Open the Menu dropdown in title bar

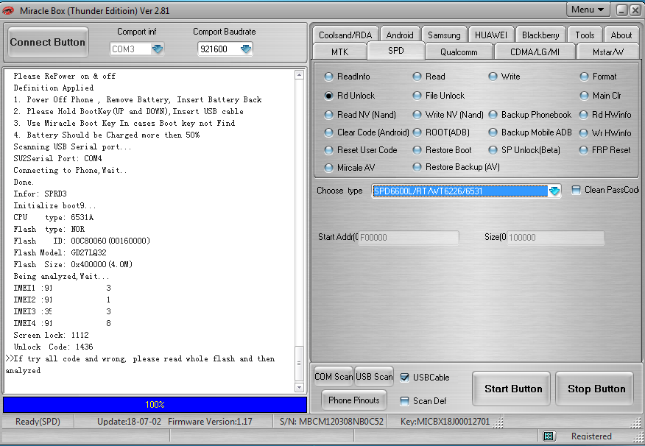tap(588, 10)
